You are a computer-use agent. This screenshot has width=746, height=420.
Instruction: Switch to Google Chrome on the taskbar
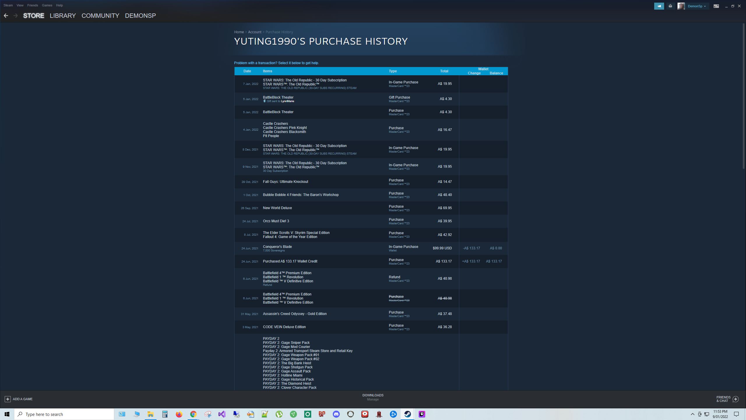click(193, 414)
